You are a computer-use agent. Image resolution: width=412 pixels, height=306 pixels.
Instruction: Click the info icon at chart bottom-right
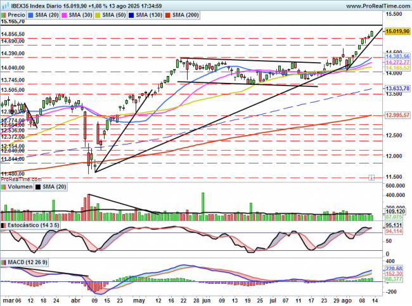[371, 178]
